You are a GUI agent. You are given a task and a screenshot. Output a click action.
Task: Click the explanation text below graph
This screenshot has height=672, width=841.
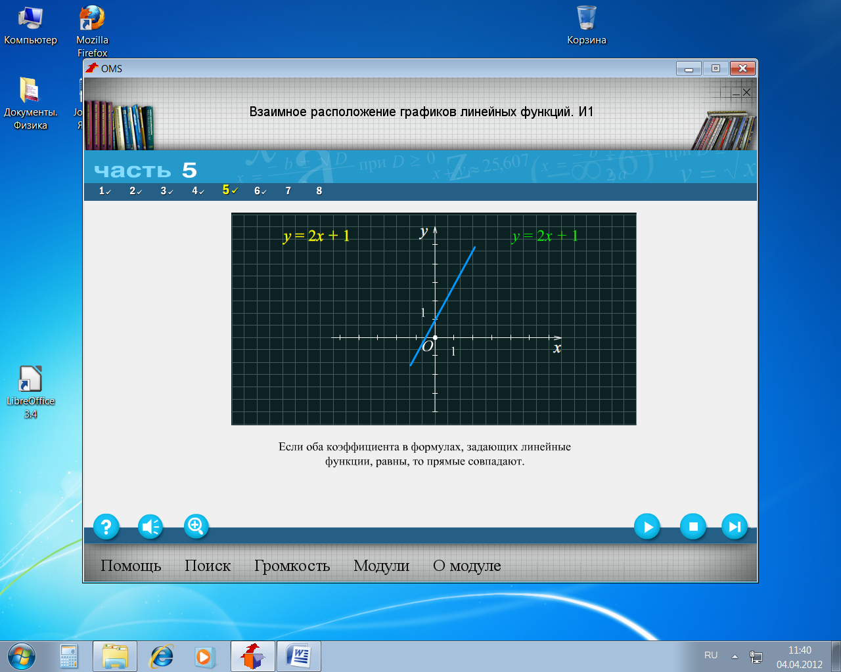point(424,454)
